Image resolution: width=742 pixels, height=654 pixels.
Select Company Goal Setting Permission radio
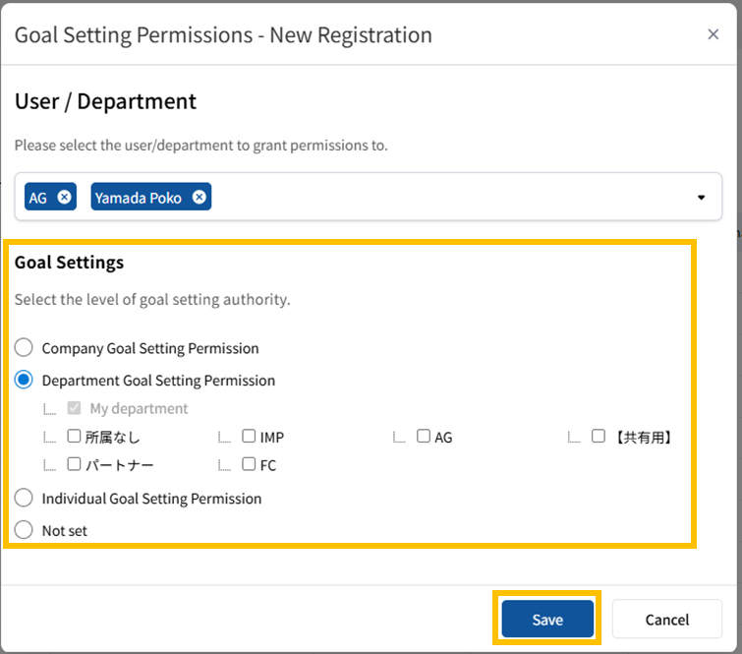coord(24,348)
